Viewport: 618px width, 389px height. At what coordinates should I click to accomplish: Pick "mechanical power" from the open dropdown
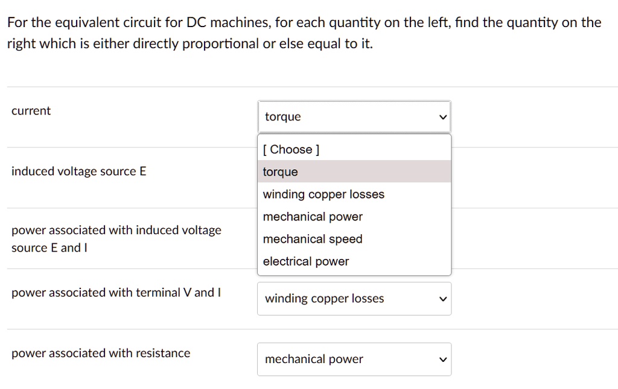point(312,216)
